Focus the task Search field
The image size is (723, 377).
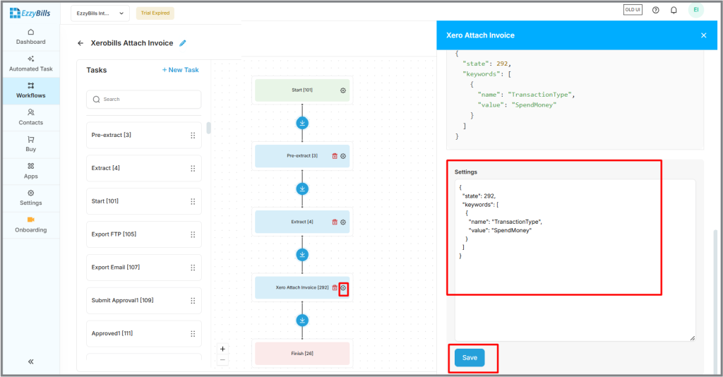[x=144, y=100]
